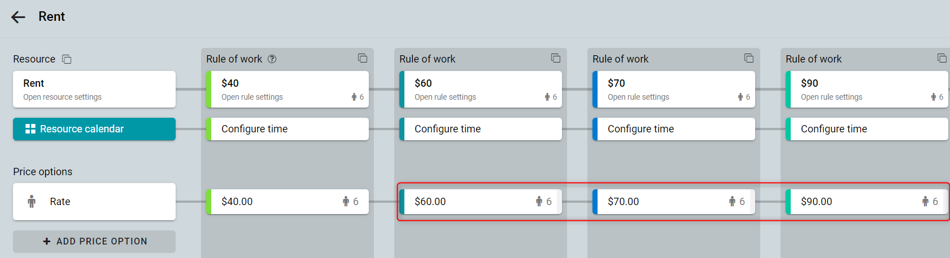Open help icon next to first Rule of work

click(272, 59)
